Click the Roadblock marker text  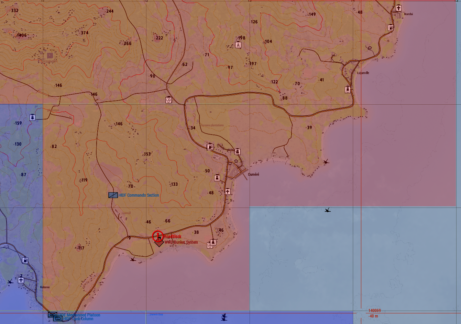(172, 236)
